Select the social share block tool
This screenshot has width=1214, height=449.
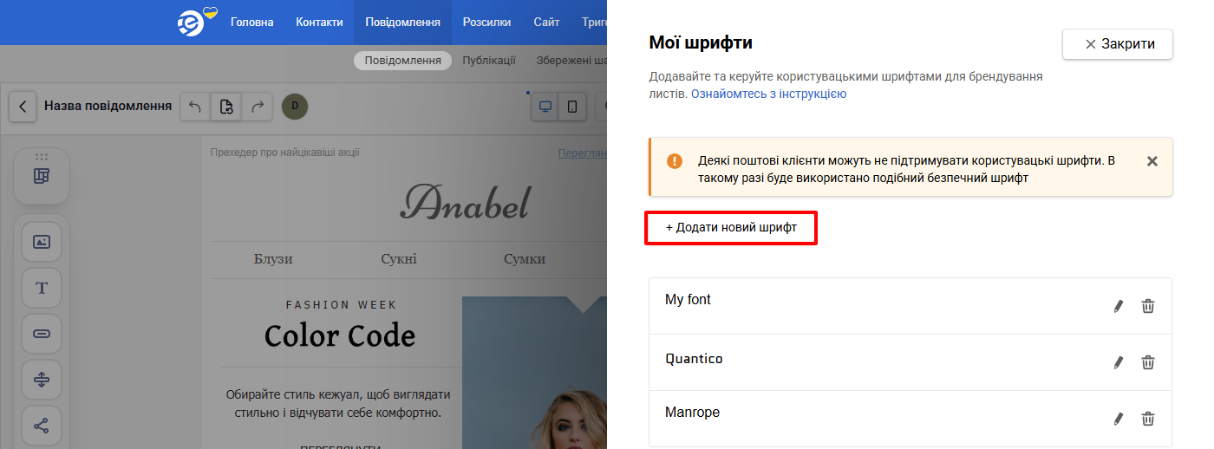42,426
